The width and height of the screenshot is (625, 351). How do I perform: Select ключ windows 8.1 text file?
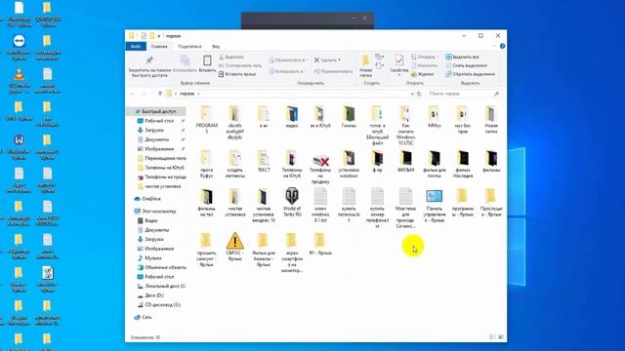pyautogui.click(x=320, y=196)
